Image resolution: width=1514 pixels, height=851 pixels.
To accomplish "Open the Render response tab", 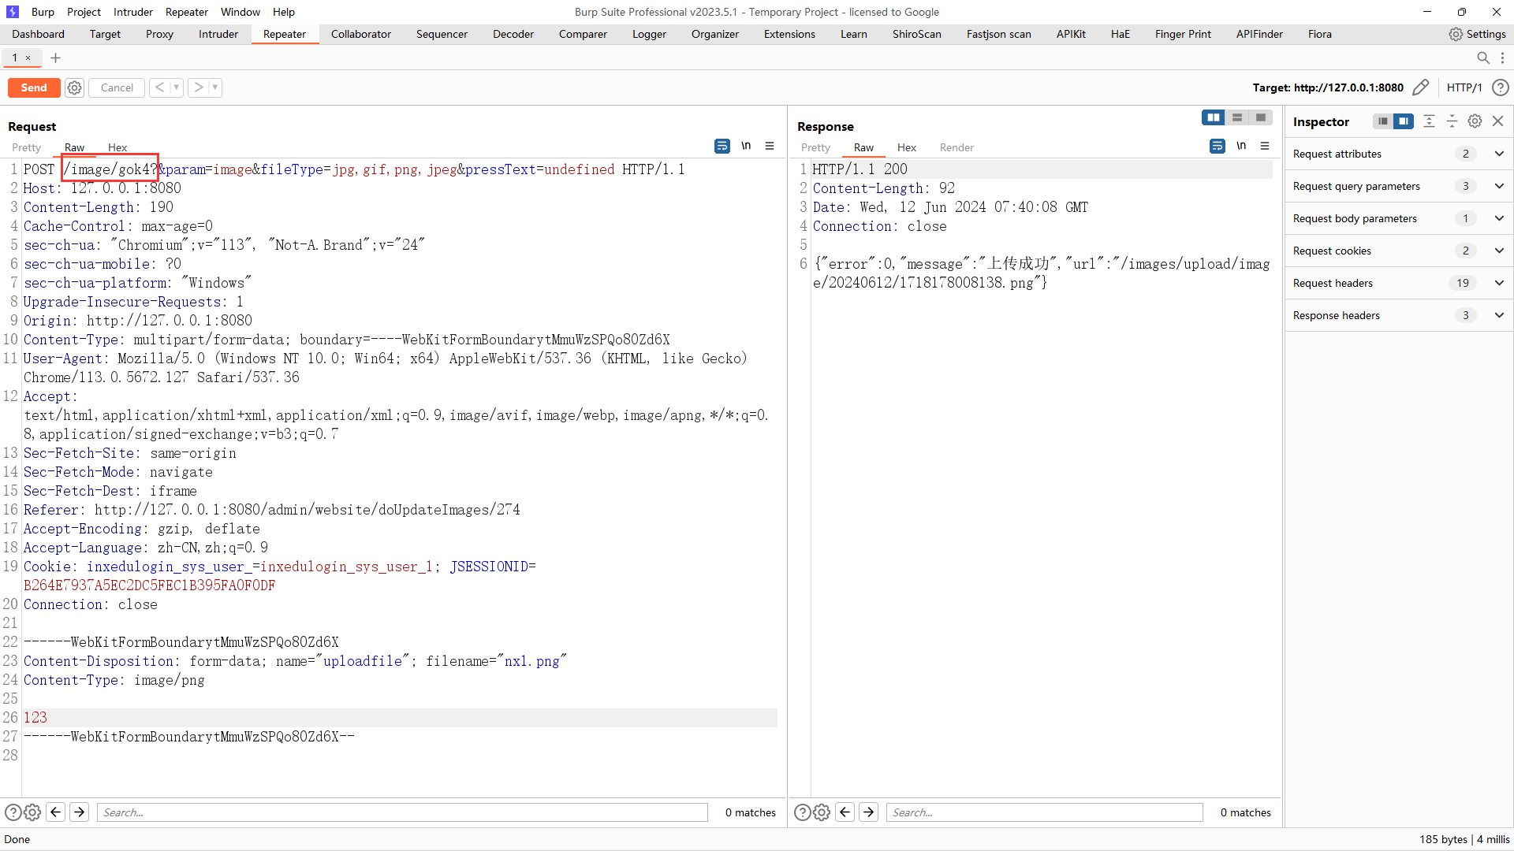I will pyautogui.click(x=956, y=147).
